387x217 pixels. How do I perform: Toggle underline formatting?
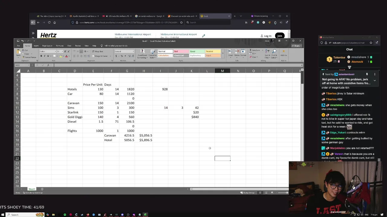[x=48, y=56]
